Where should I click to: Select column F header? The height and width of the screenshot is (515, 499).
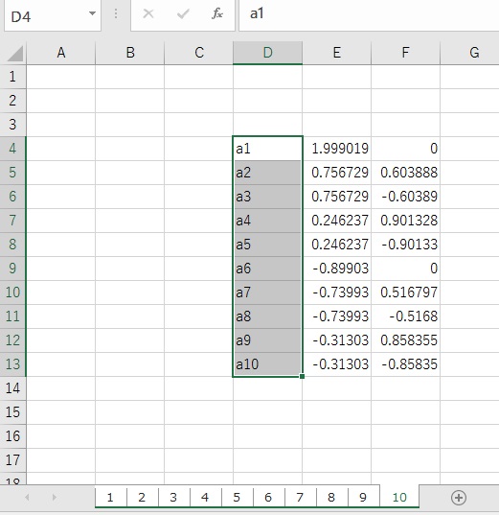tap(405, 53)
